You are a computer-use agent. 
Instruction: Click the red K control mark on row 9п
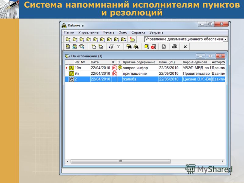pos(114,74)
